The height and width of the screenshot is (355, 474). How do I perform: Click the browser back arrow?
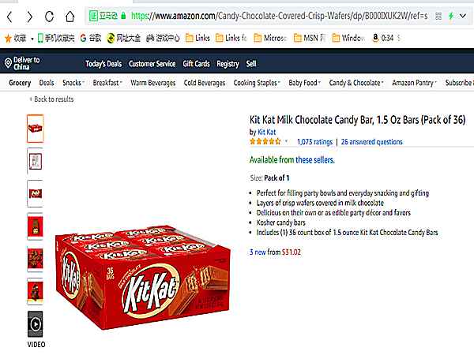click(x=11, y=16)
